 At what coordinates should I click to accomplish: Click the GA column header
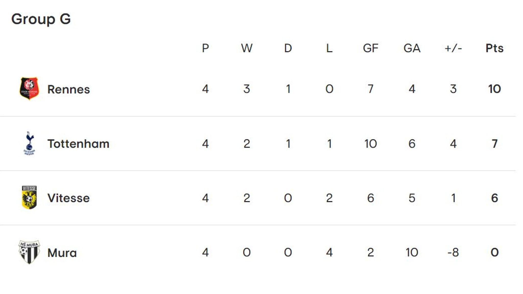coord(412,48)
